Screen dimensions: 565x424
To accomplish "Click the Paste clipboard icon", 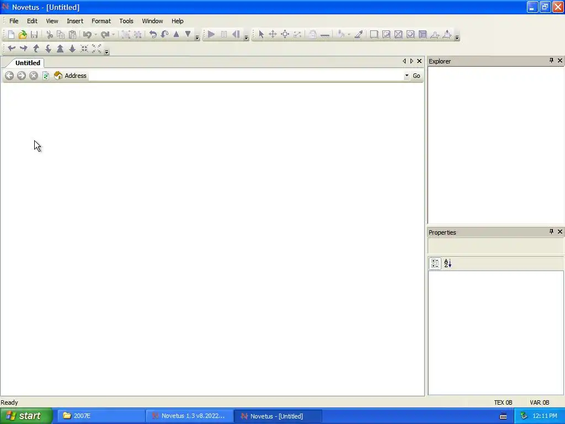I will 72,35.
